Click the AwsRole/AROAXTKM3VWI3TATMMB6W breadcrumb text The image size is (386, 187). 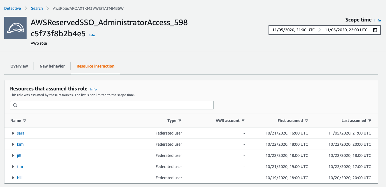(88, 8)
